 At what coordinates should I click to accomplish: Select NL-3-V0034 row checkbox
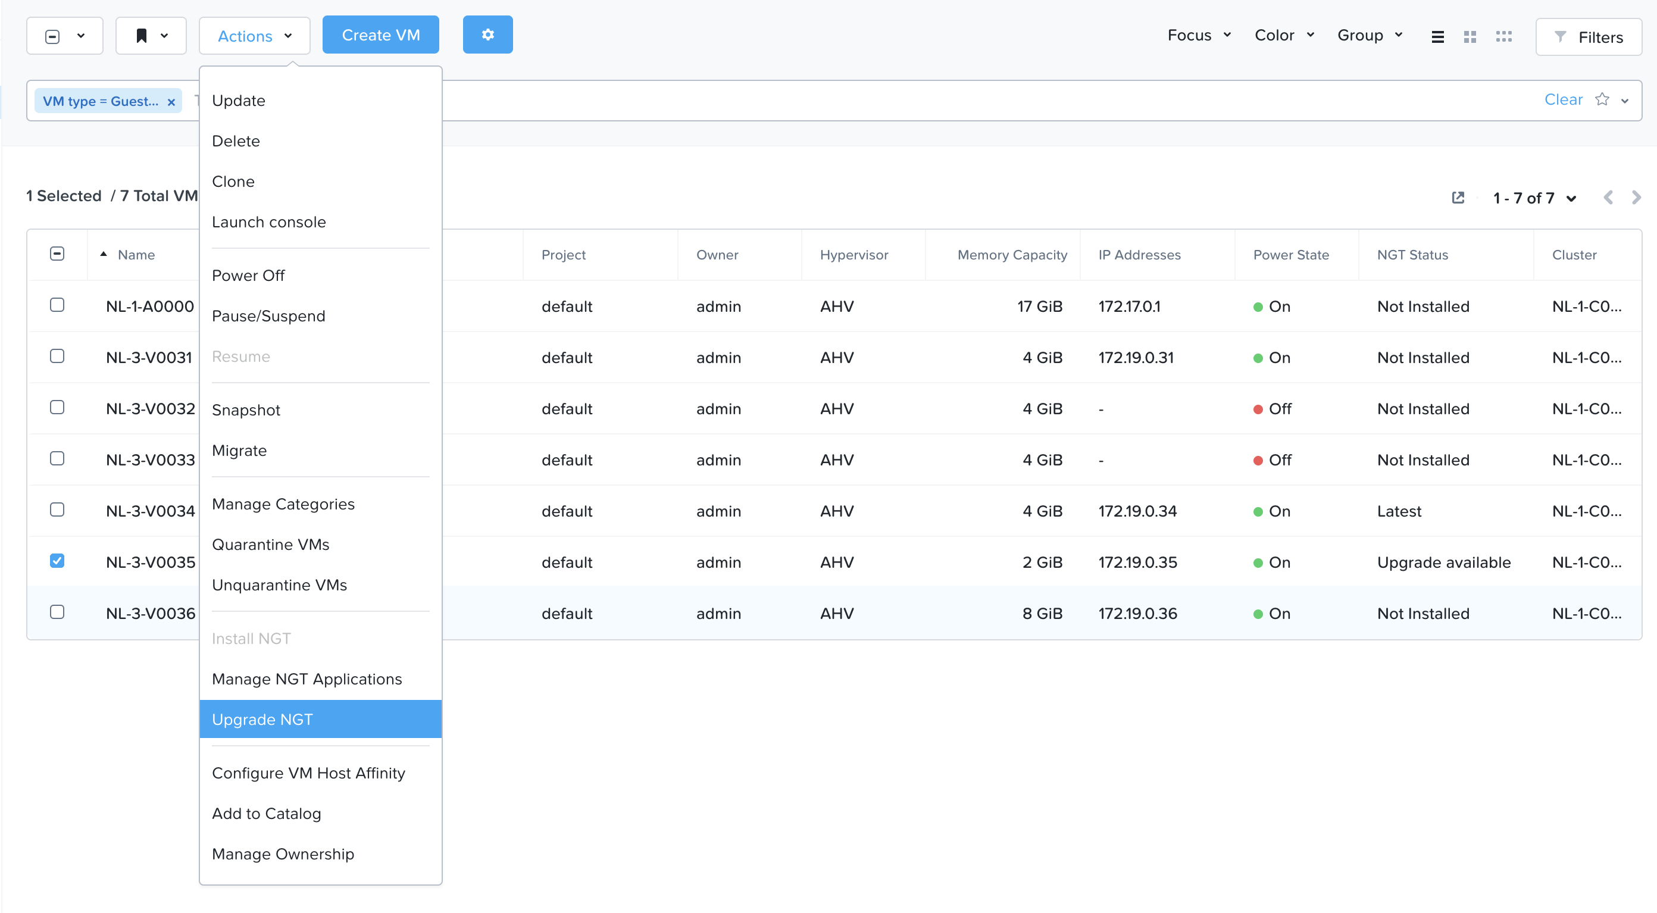(57, 509)
